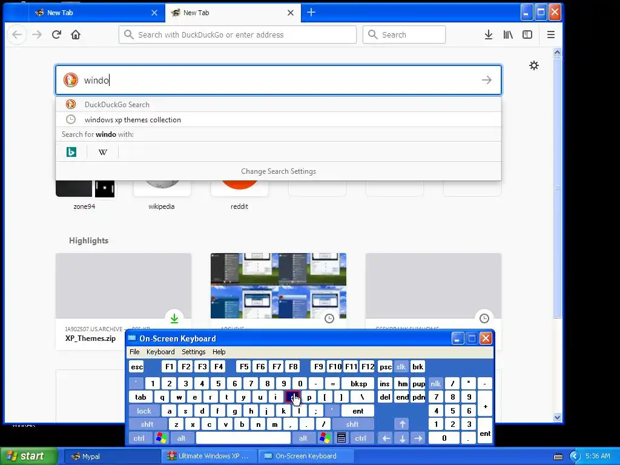Choose the DuckDuckGo Search suggestion
This screenshot has width=620, height=465.
pyautogui.click(x=279, y=104)
